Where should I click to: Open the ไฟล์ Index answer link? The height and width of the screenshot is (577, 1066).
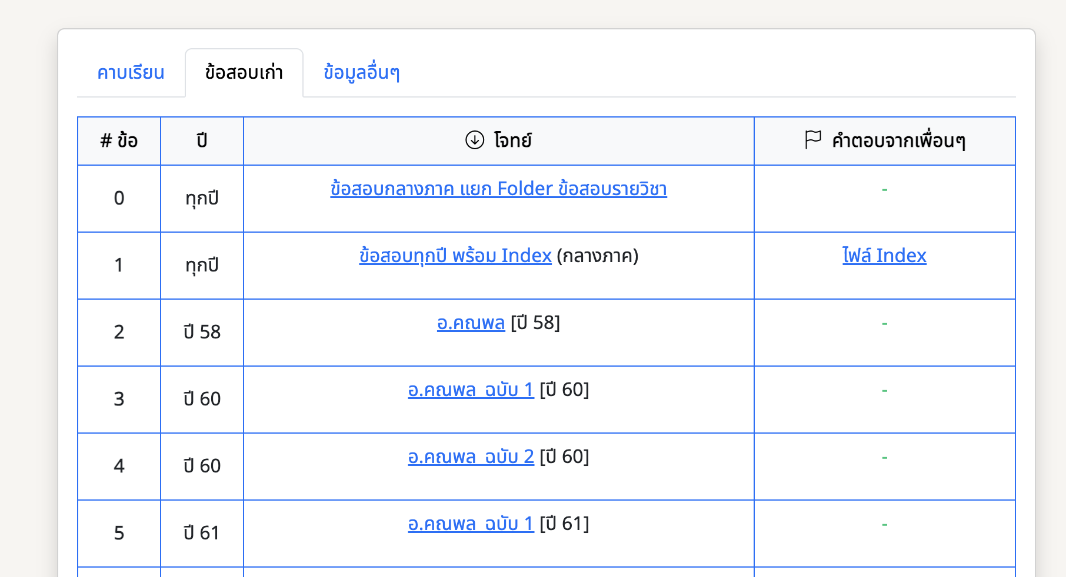pos(884,256)
